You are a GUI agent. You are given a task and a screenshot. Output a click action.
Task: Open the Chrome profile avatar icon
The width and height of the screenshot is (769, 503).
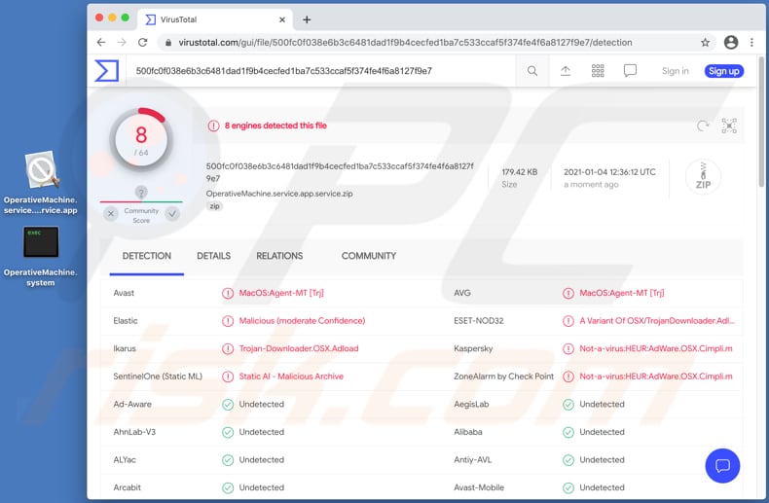(x=731, y=43)
